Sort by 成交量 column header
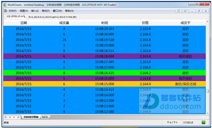 [x=64, y=23]
